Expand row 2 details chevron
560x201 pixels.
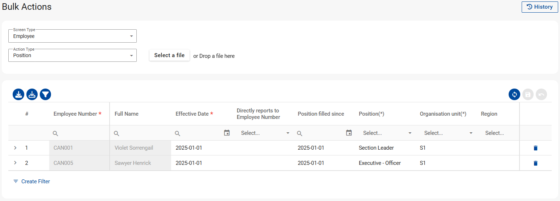pyautogui.click(x=15, y=163)
